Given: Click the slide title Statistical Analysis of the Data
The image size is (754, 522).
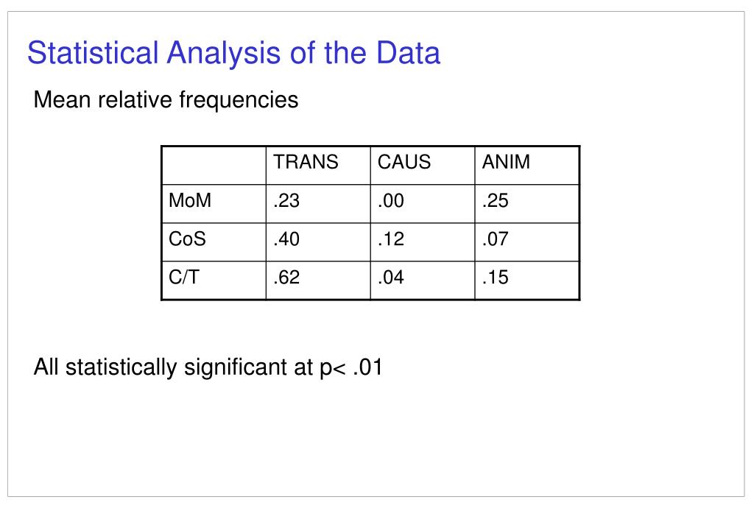Looking at the screenshot, I should [x=233, y=53].
